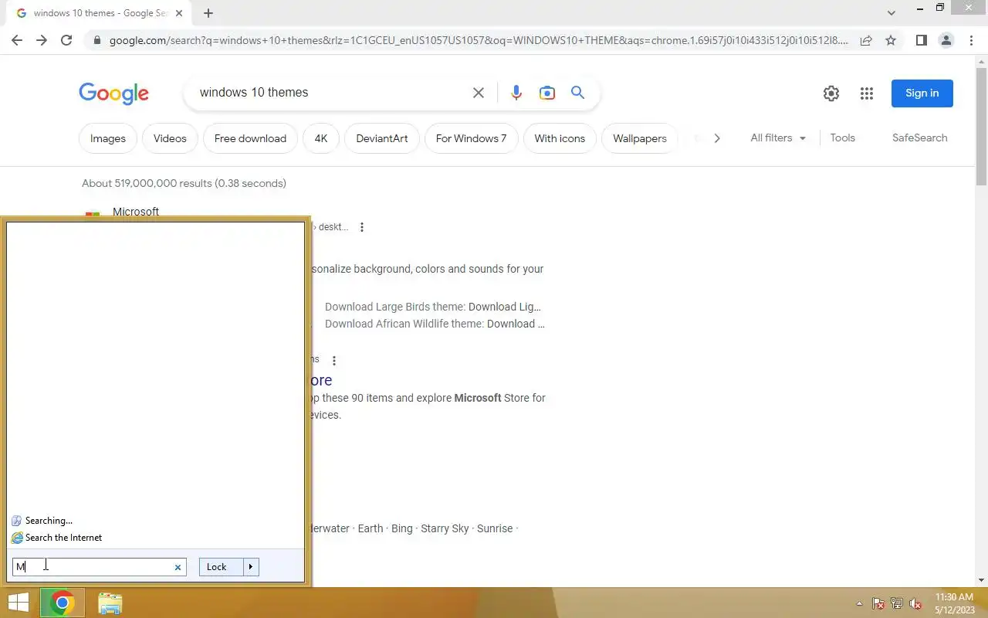
Task: Go forward in browser history
Action: click(42, 40)
